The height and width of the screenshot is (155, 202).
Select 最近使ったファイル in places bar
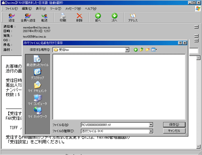(x=37, y=61)
